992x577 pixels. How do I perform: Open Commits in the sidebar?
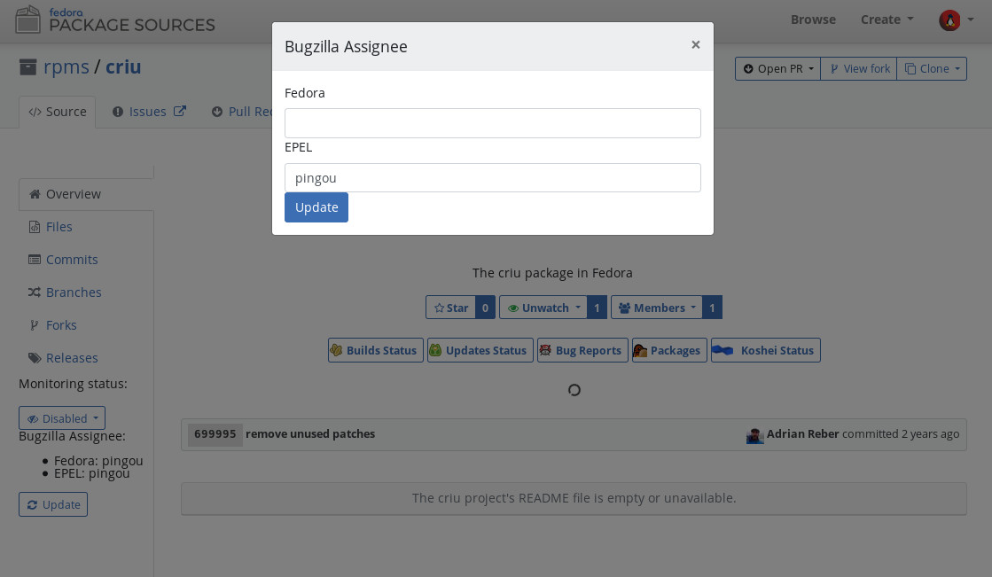[x=72, y=260]
